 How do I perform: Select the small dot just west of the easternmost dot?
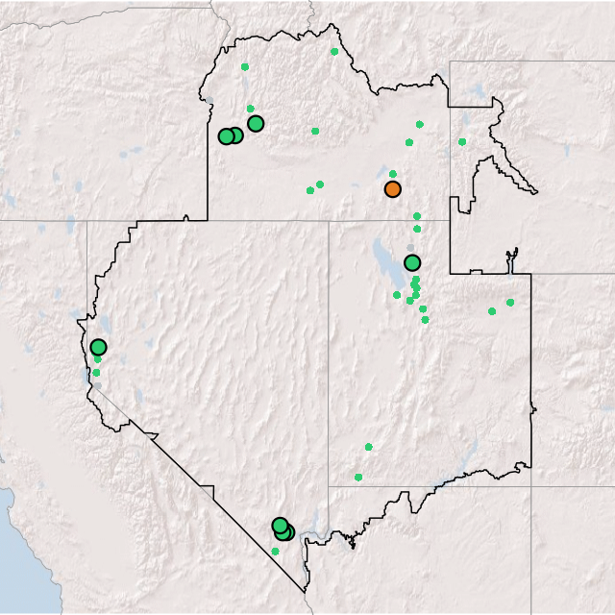[x=492, y=311]
